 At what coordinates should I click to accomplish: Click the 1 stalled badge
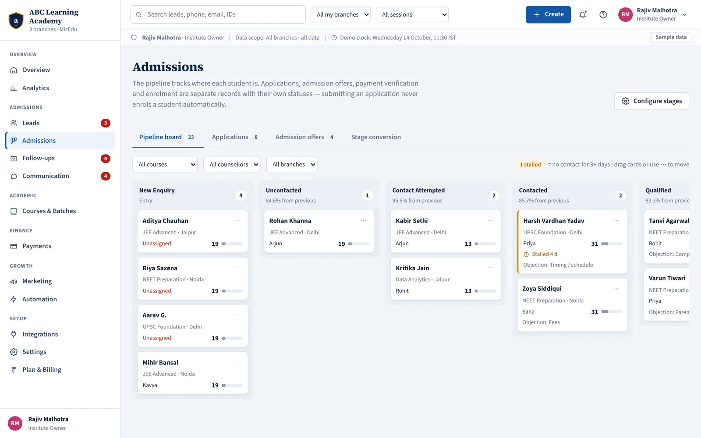(x=530, y=165)
